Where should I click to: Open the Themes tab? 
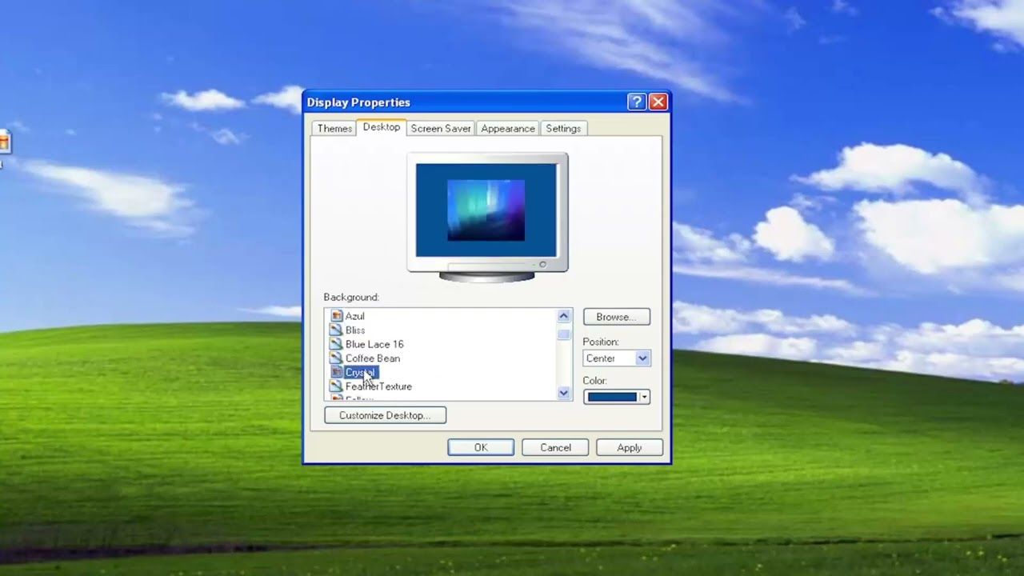click(334, 129)
